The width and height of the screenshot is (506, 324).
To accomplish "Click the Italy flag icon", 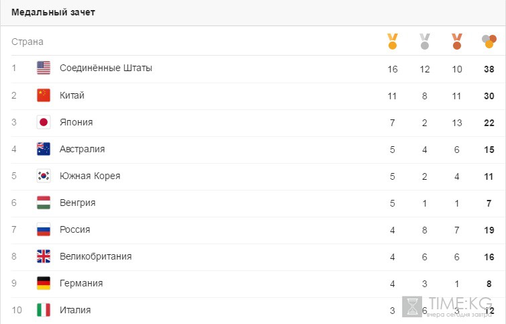I will (x=44, y=310).
